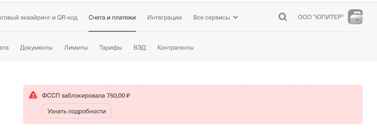Open the Документы sub-tab
The height and width of the screenshot is (139, 377).
click(x=36, y=48)
